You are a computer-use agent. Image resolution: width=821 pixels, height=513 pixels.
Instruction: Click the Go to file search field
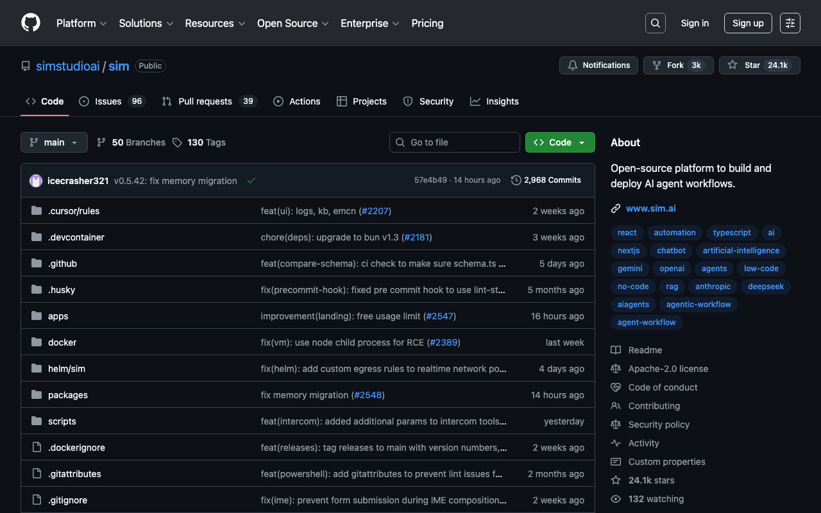pos(455,142)
